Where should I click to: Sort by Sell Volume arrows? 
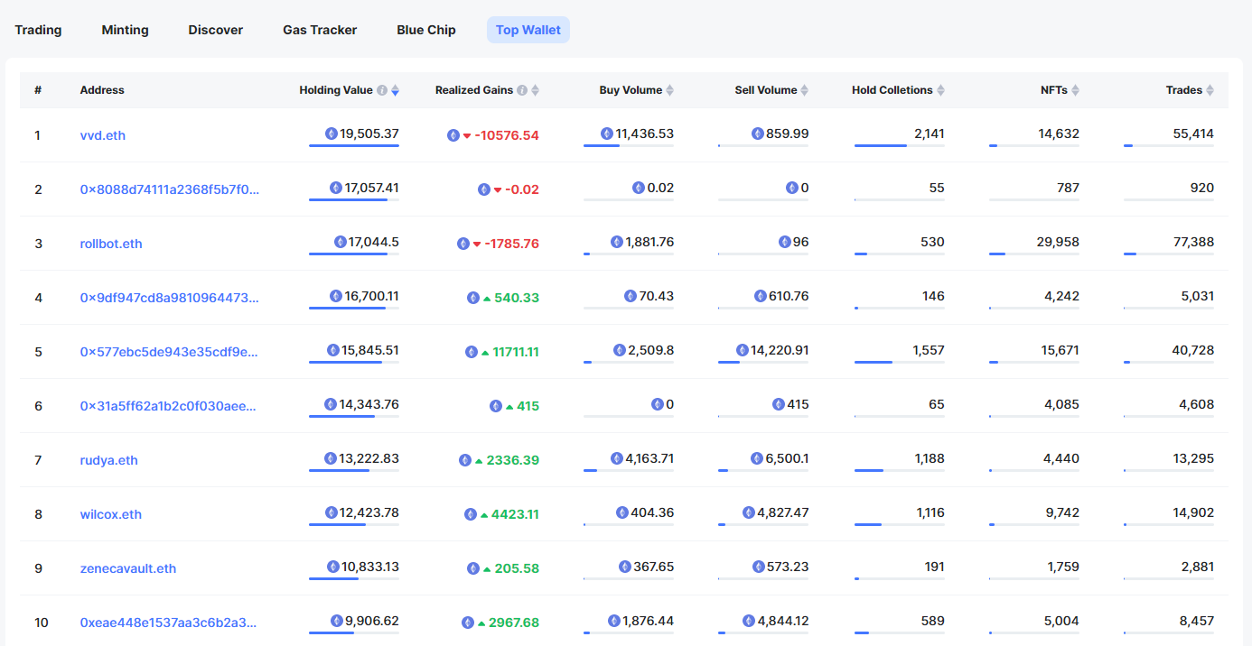click(x=804, y=90)
